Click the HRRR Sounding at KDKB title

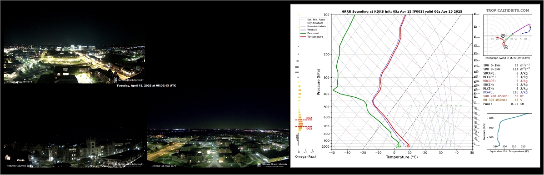coord(402,11)
